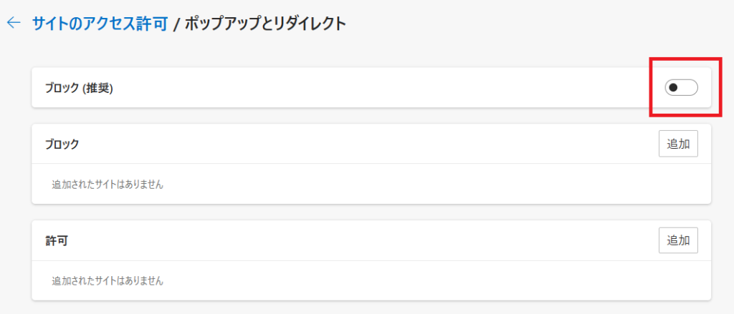The height and width of the screenshot is (314, 734).
Task: Click the back arrow icon
Action: pos(13,24)
